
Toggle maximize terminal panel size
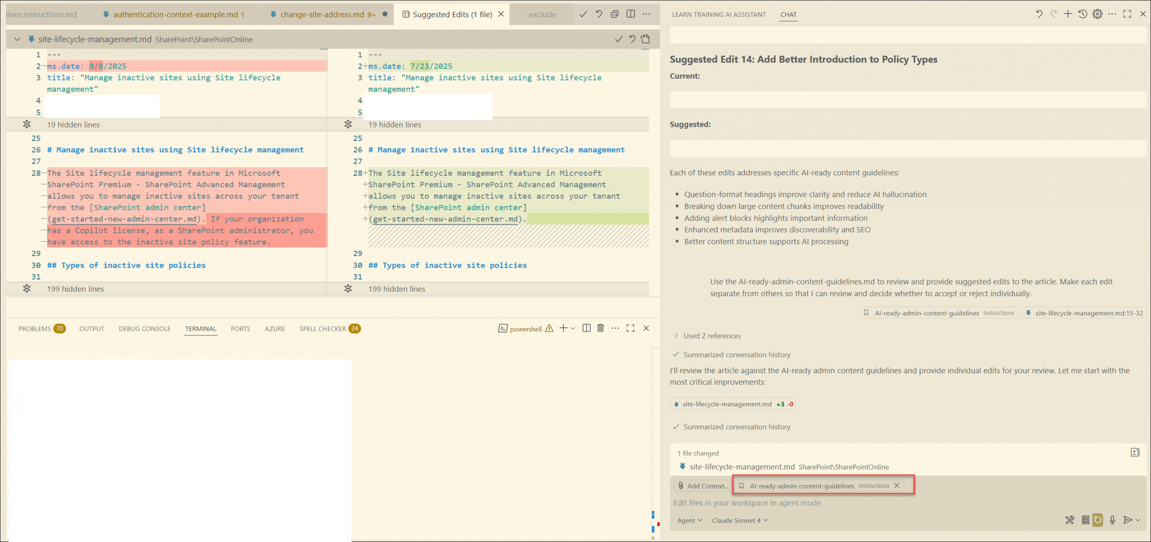(630, 328)
